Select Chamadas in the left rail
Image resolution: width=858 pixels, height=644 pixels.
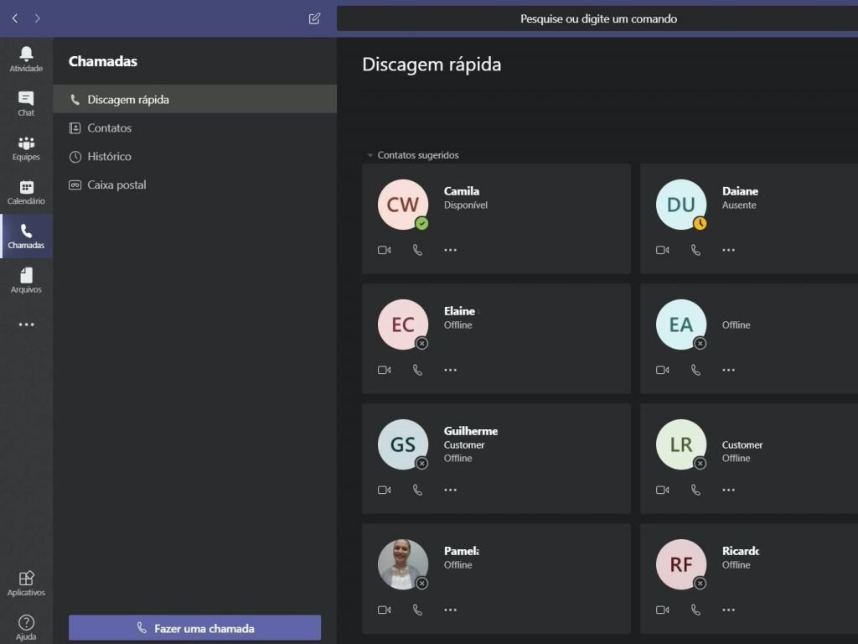(x=26, y=236)
